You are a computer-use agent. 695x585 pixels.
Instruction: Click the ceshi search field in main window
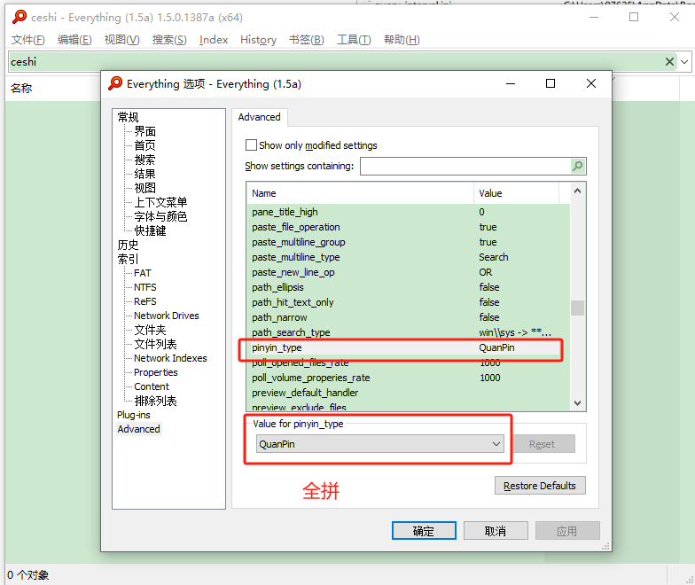pos(335,62)
